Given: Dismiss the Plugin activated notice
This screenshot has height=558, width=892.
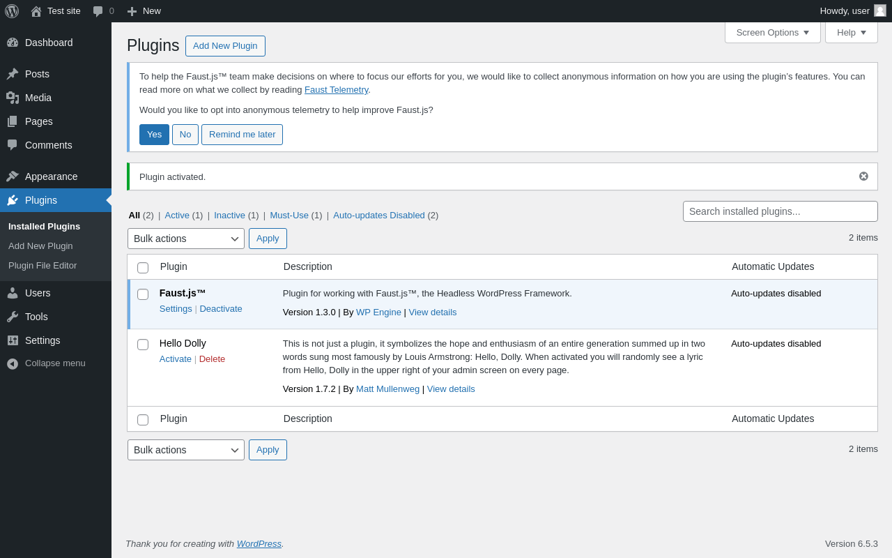Looking at the screenshot, I should click(x=863, y=176).
